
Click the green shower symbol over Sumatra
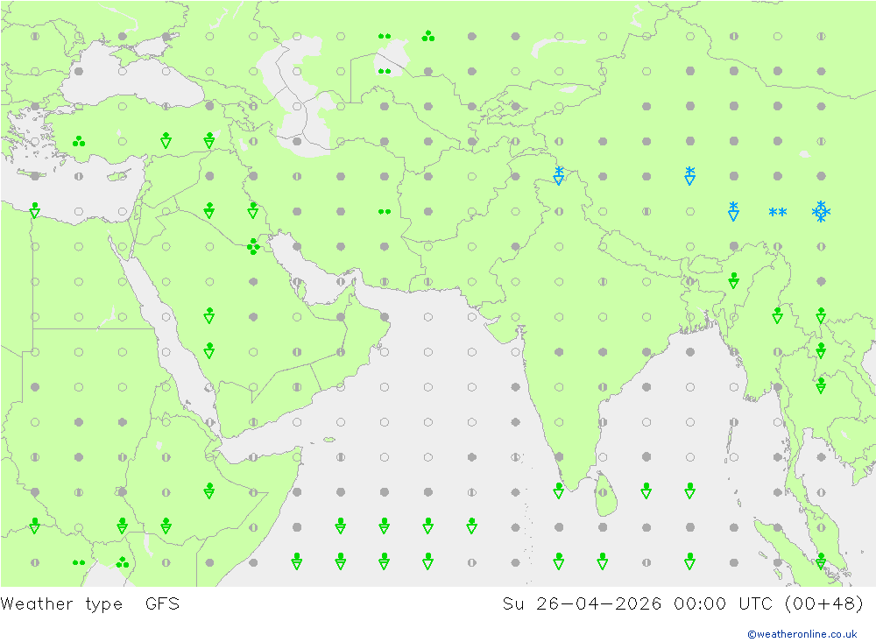(x=821, y=561)
